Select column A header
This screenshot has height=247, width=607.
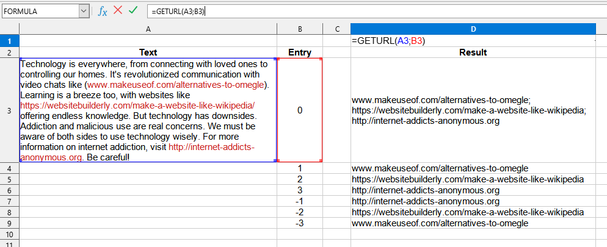148,29
